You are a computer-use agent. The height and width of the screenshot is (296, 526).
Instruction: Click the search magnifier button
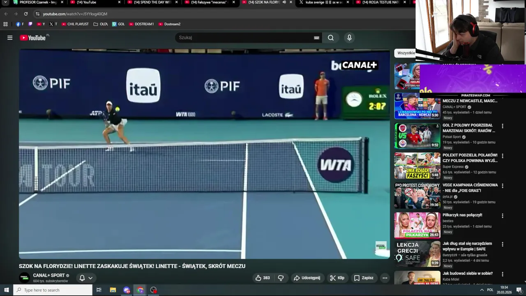(x=331, y=38)
